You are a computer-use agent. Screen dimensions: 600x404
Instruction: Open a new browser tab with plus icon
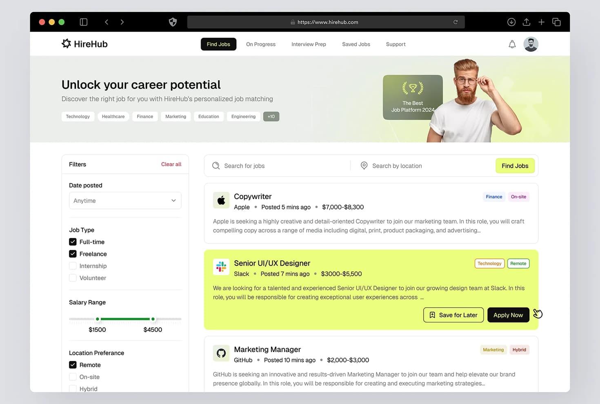[541, 22]
